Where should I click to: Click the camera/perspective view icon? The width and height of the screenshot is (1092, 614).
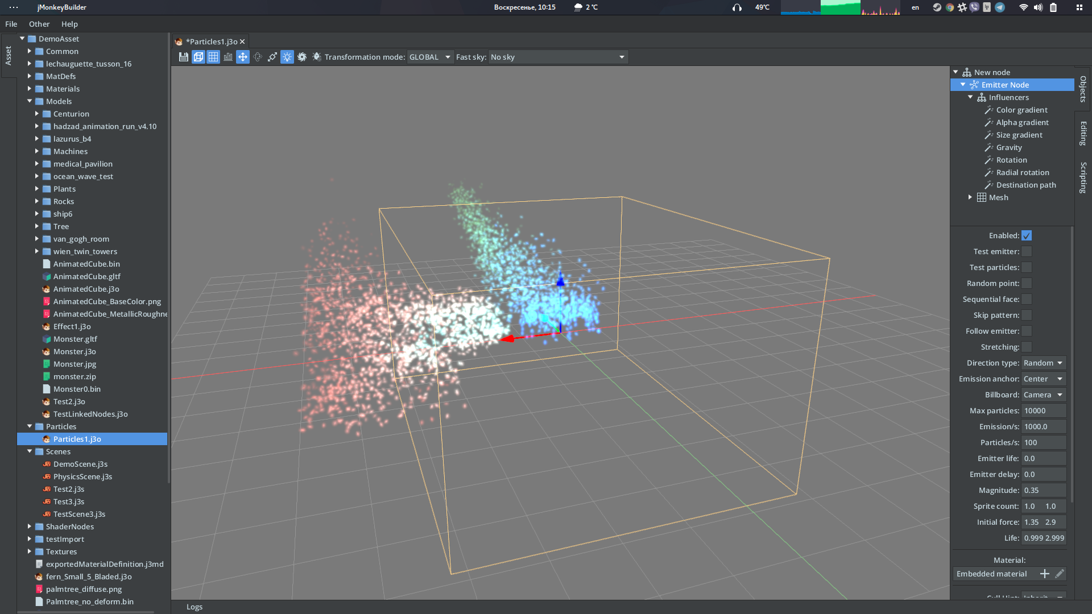(198, 57)
